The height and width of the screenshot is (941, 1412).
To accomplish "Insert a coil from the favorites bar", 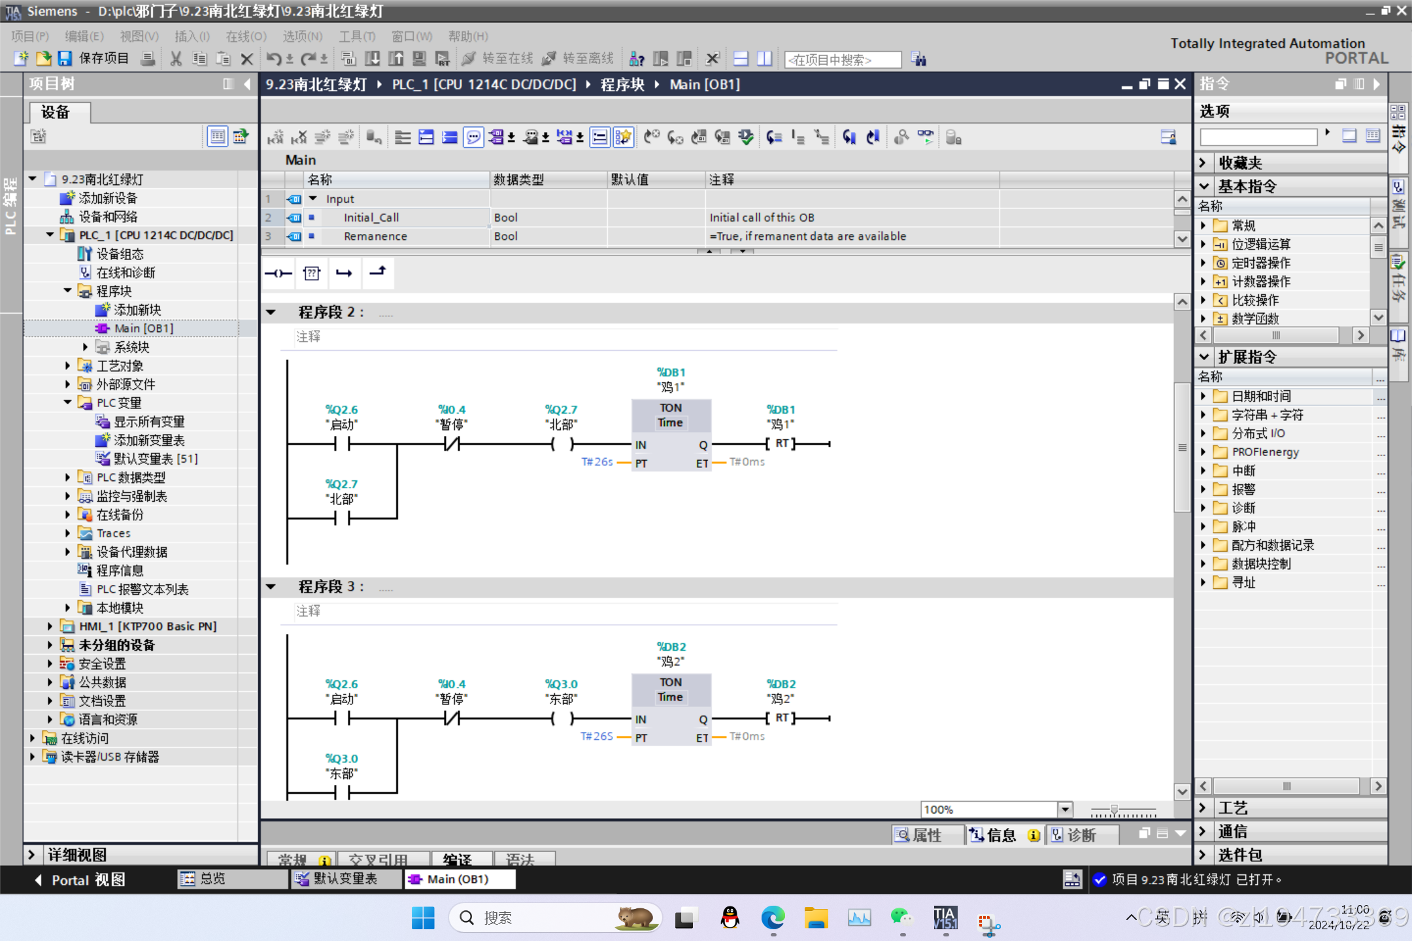I will pyautogui.click(x=279, y=273).
